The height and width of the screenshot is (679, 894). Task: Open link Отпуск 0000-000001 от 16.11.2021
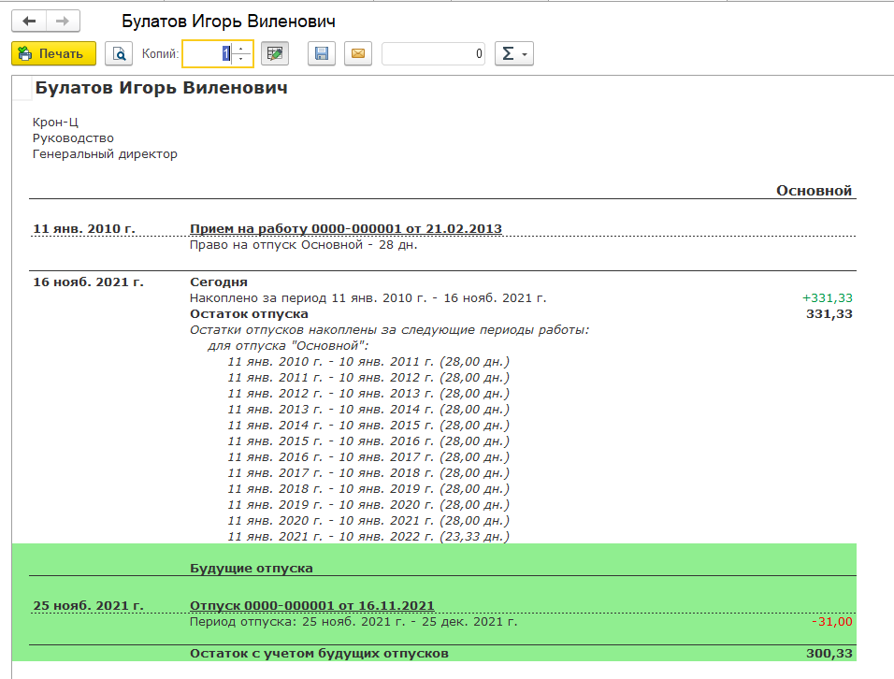(x=312, y=605)
